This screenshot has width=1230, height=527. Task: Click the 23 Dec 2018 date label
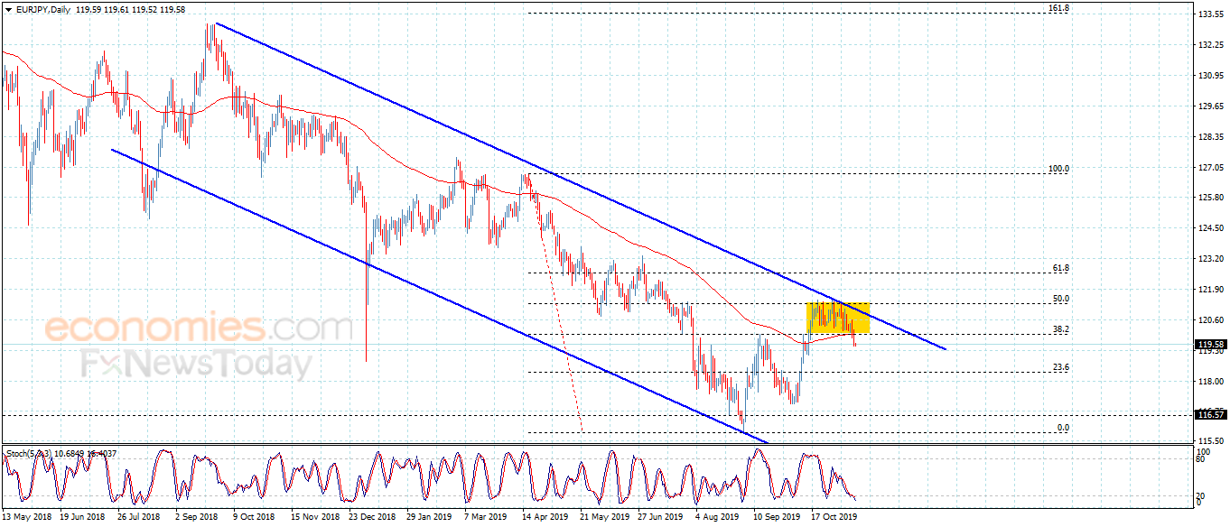point(372,518)
